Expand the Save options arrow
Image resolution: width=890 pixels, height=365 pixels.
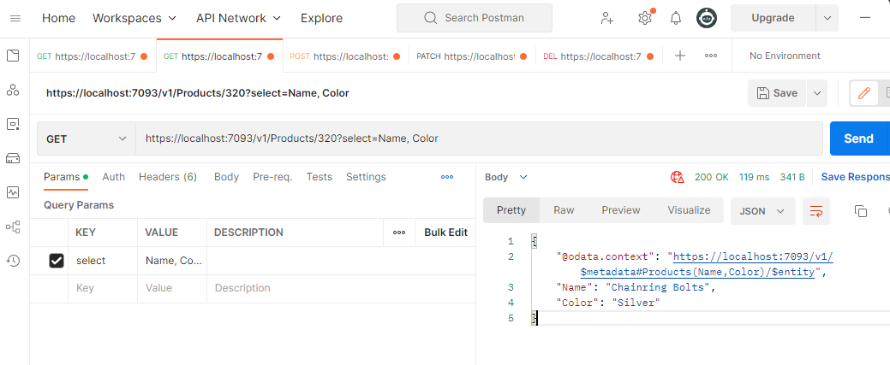coord(817,93)
